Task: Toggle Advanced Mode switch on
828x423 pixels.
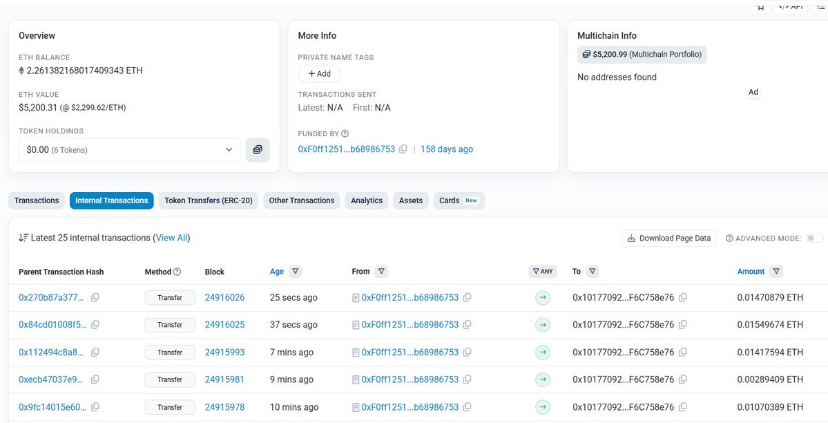Action: [815, 238]
